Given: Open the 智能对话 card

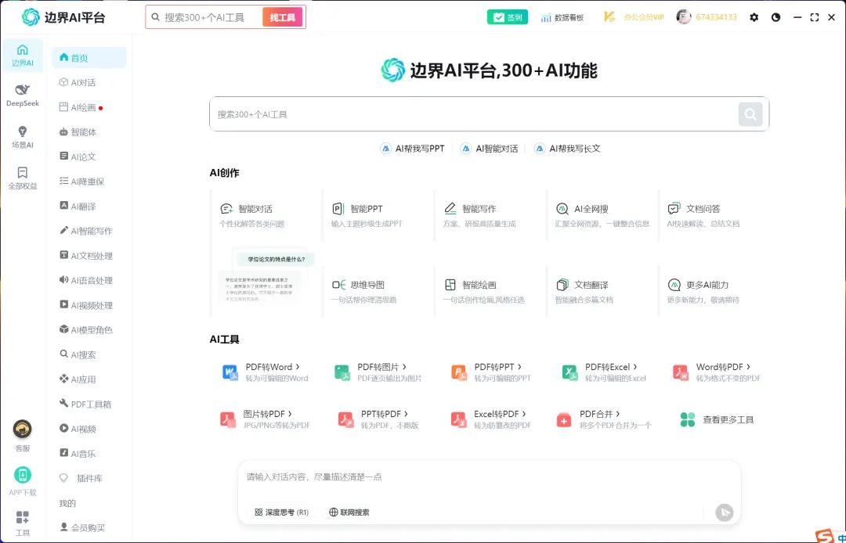Looking at the screenshot, I should pyautogui.click(x=266, y=215).
